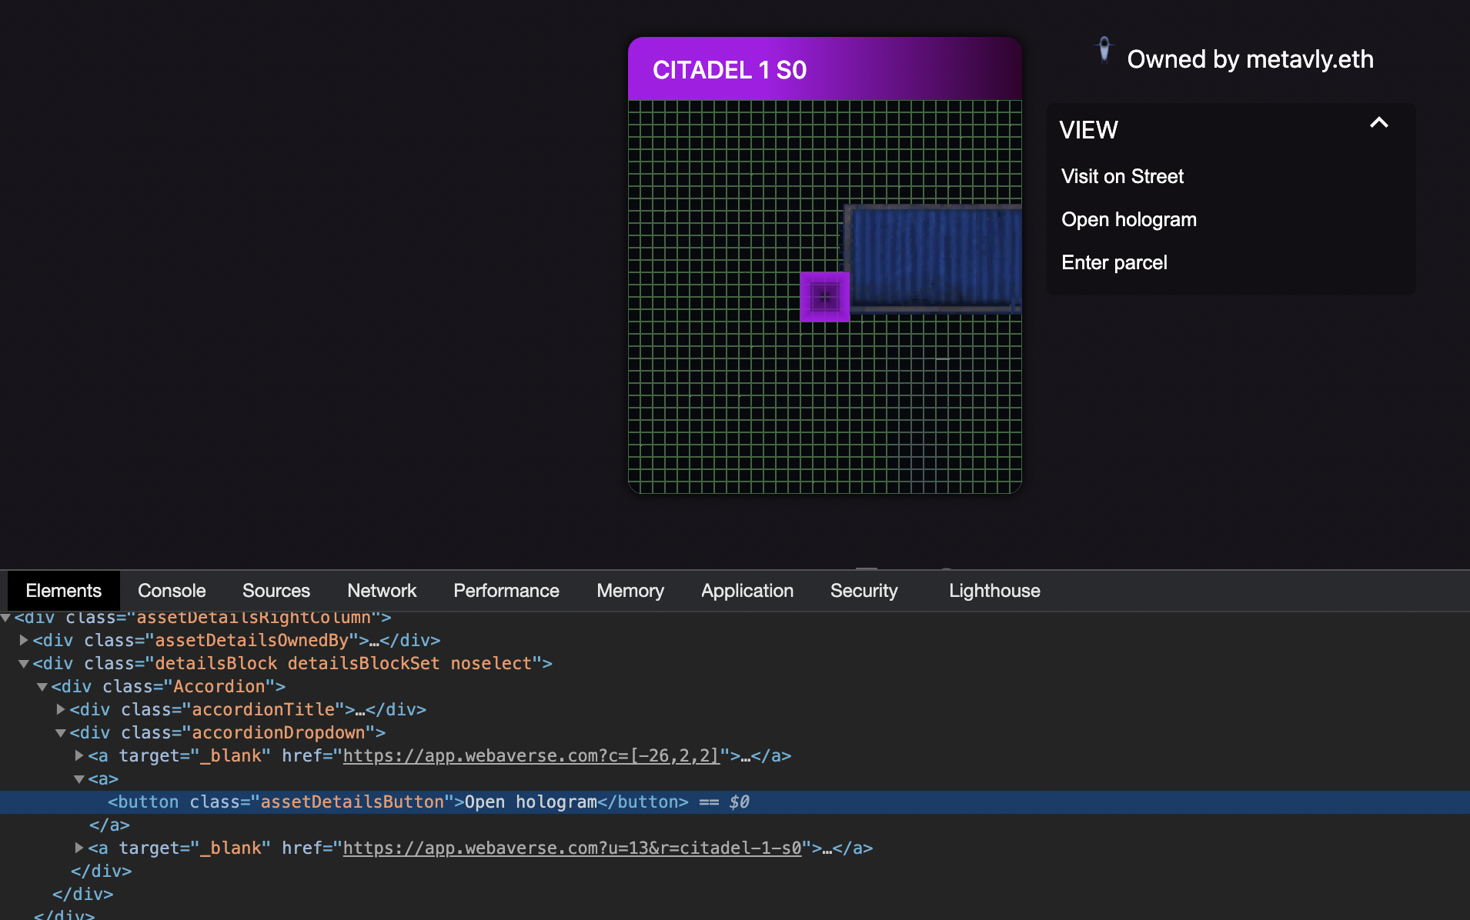1470x920 pixels.
Task: Expand the accordionTitle div in the DOM tree
Action: pos(60,709)
